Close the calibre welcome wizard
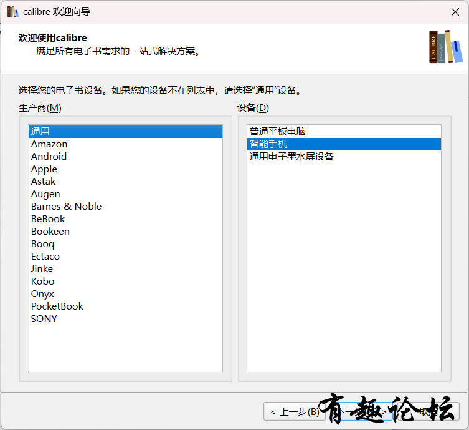 tap(455, 12)
